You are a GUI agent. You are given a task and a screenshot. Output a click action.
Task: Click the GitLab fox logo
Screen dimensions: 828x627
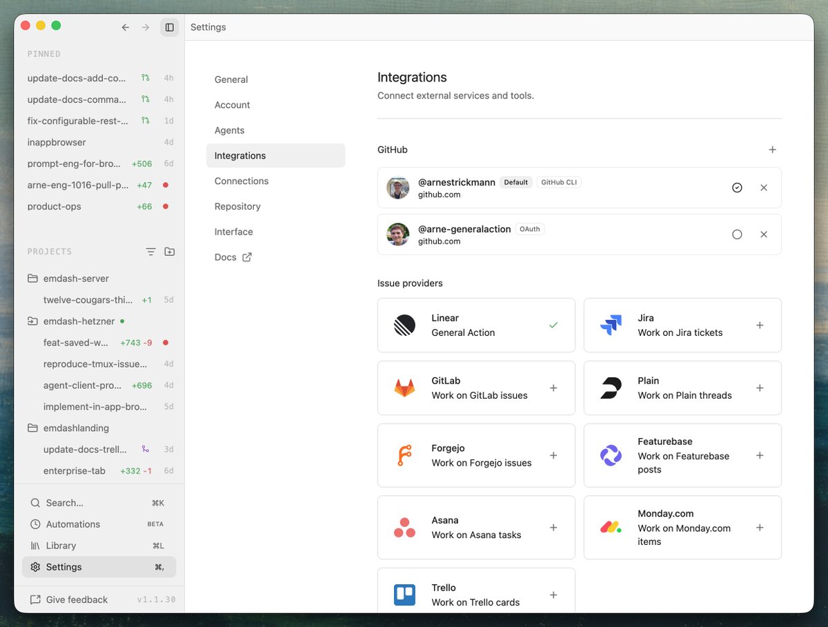tap(405, 388)
